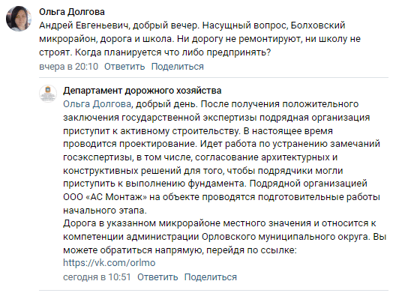This screenshot has height=293, width=399.
Task: Click the question text about Болховский микрорайон
Action: tap(199, 39)
